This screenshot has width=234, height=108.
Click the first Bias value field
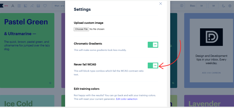pyautogui.click(x=202, y=6)
